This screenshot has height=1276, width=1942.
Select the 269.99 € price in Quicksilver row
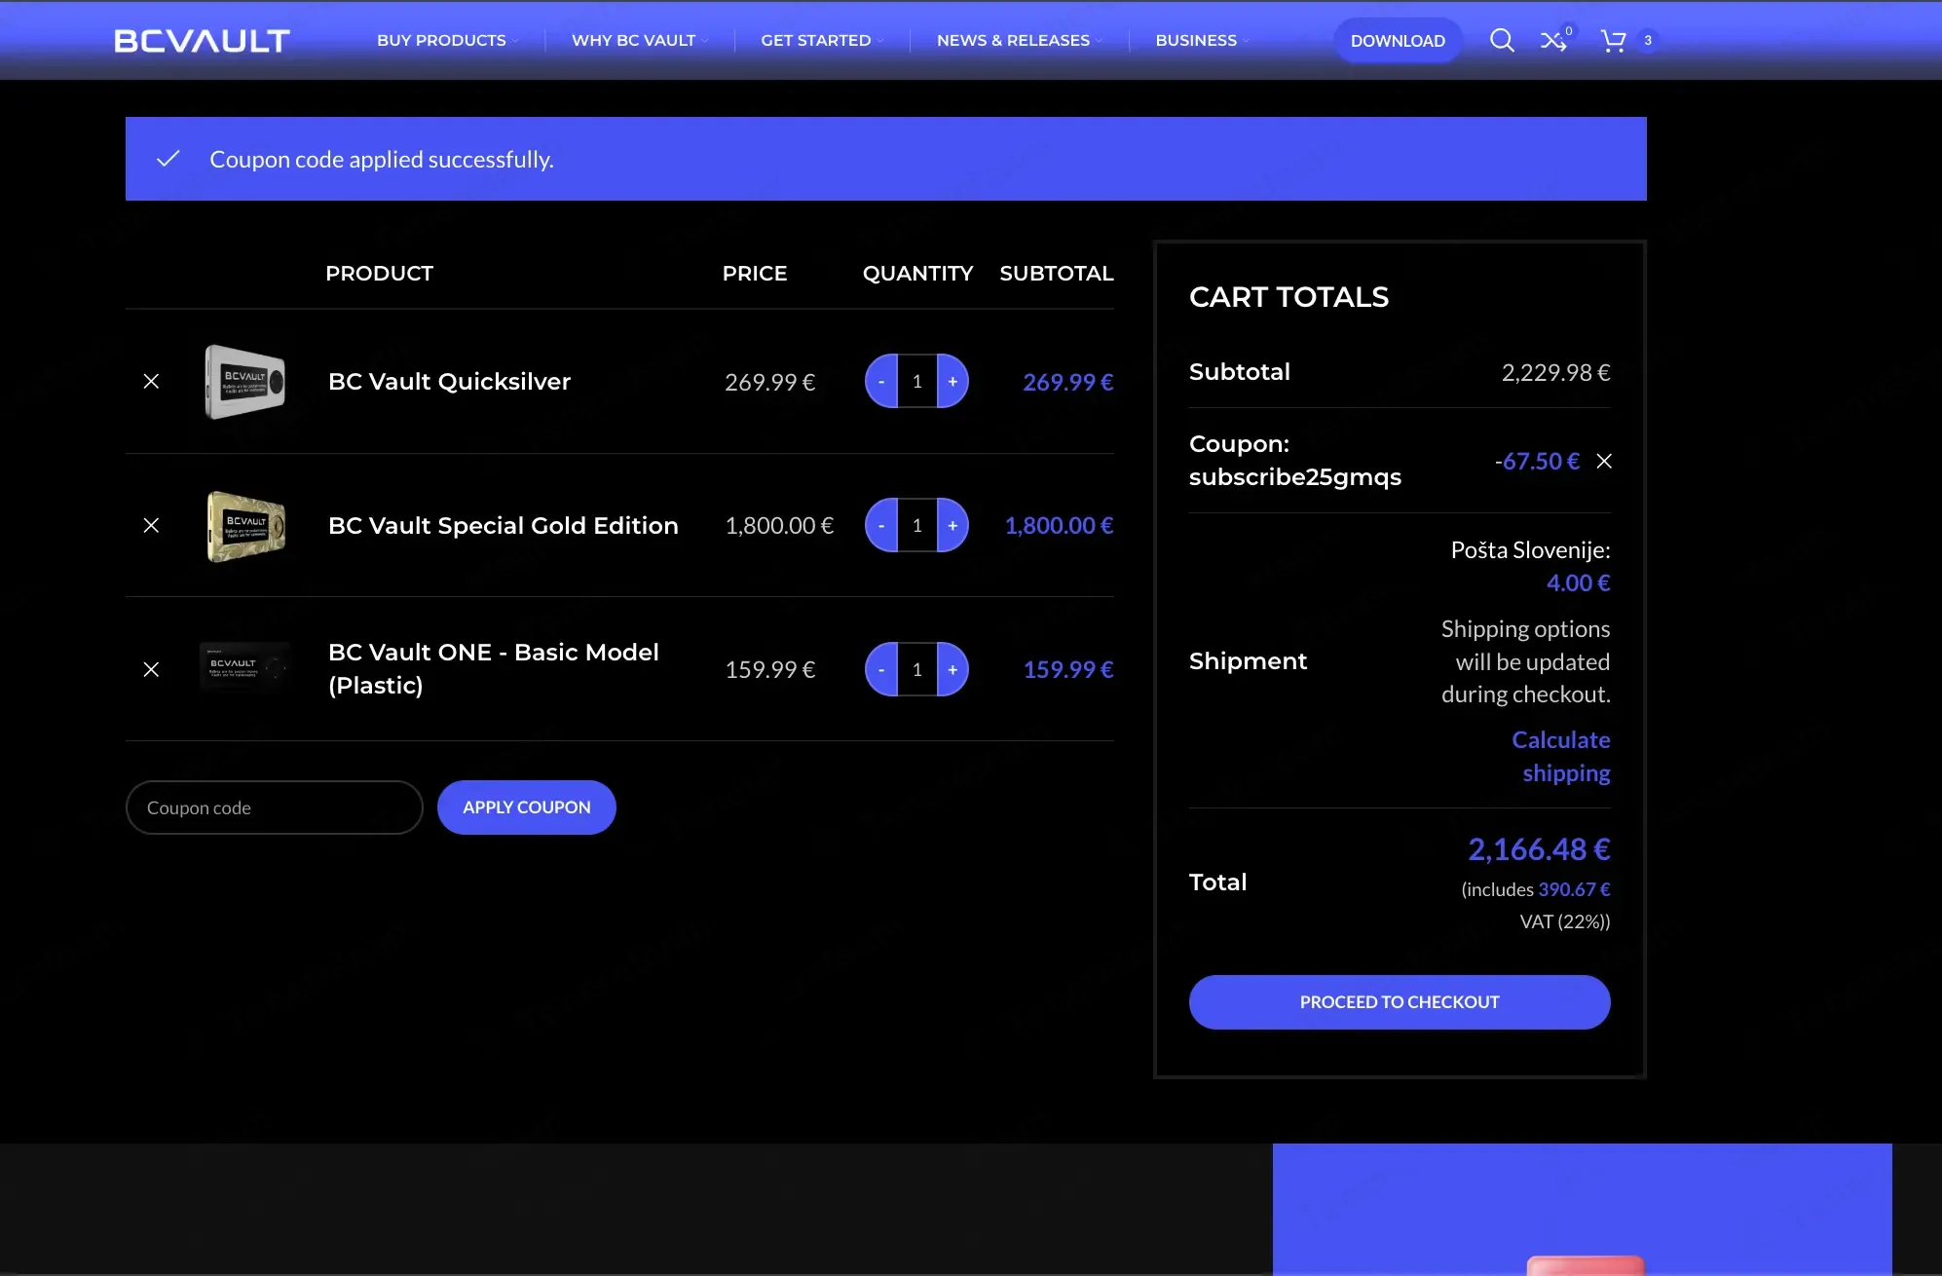click(x=769, y=382)
